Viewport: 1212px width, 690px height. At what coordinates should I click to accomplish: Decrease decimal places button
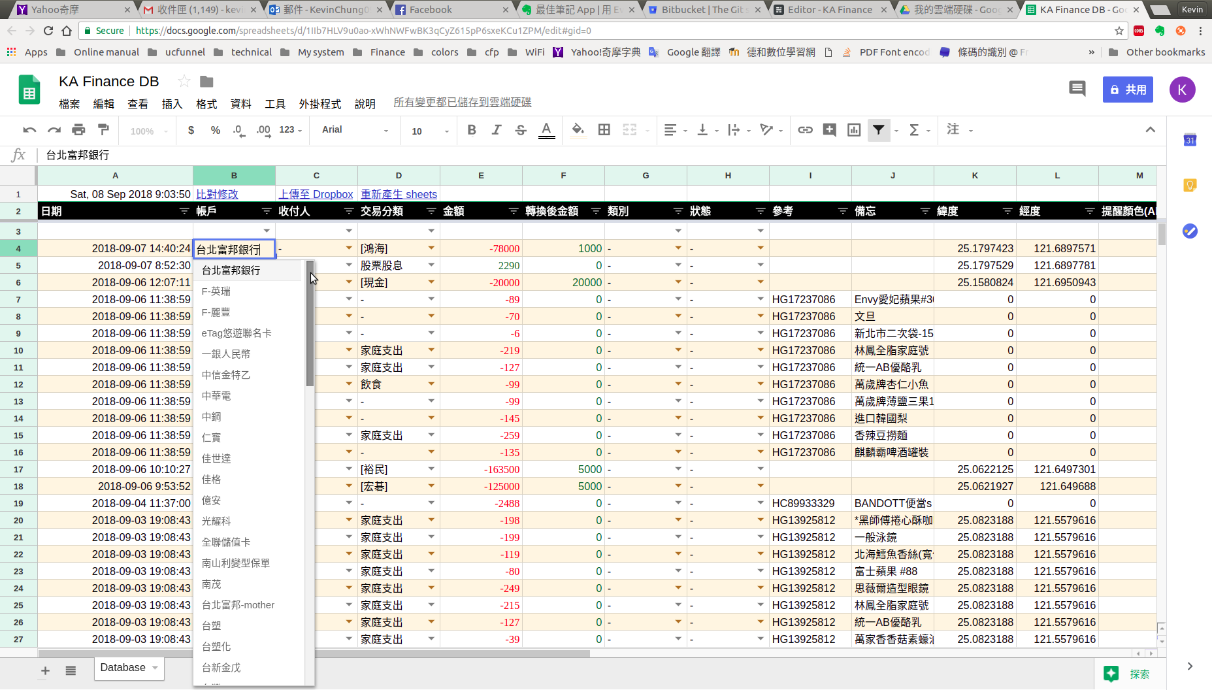tap(239, 130)
